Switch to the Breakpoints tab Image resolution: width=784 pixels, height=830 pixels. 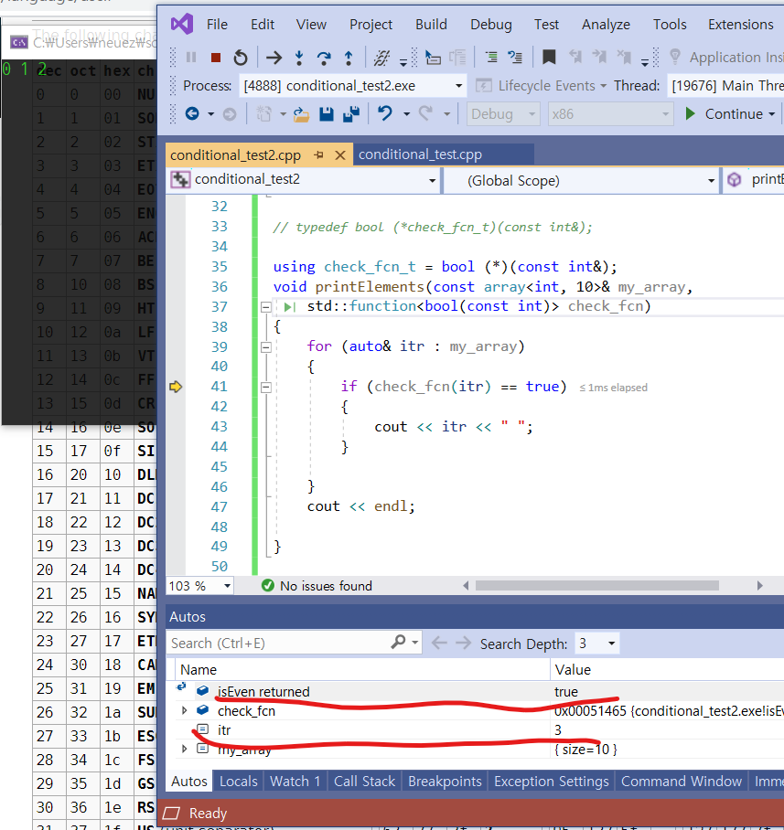(445, 782)
